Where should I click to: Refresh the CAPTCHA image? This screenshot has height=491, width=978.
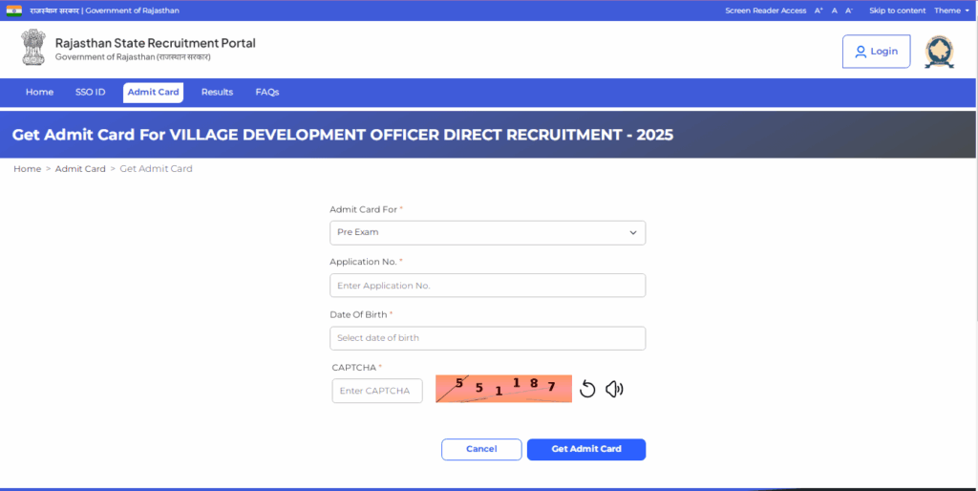coord(587,390)
